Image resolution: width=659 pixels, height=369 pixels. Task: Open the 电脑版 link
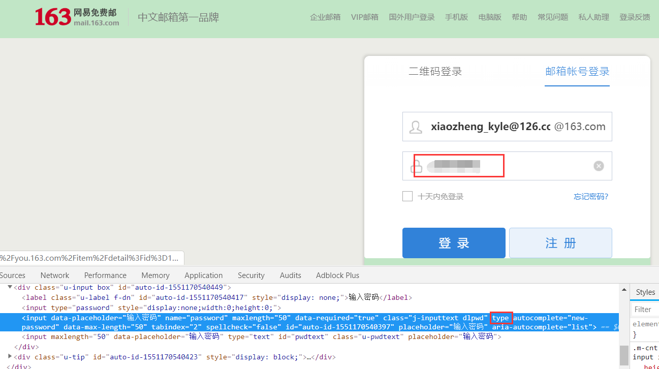coord(490,17)
